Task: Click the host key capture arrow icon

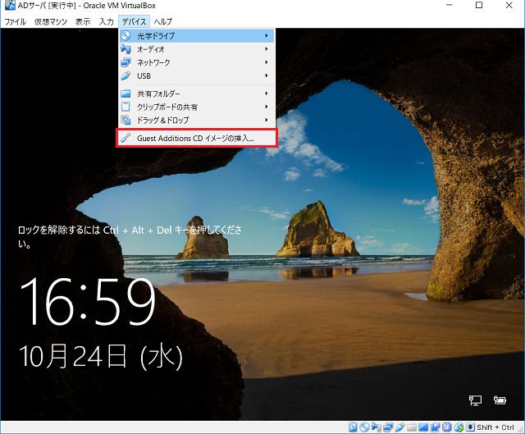Action: click(471, 427)
